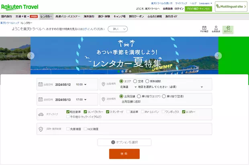
Task: Uncheck the 軽自動車 checkbox
Action: pos(68,112)
